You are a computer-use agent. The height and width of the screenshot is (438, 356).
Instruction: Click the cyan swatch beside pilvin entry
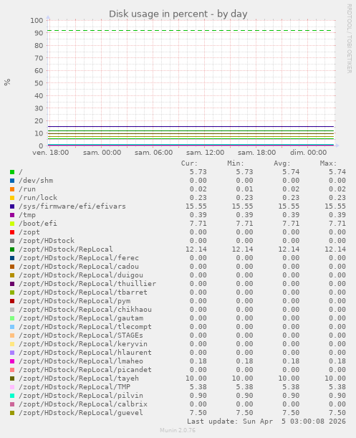click(x=12, y=396)
